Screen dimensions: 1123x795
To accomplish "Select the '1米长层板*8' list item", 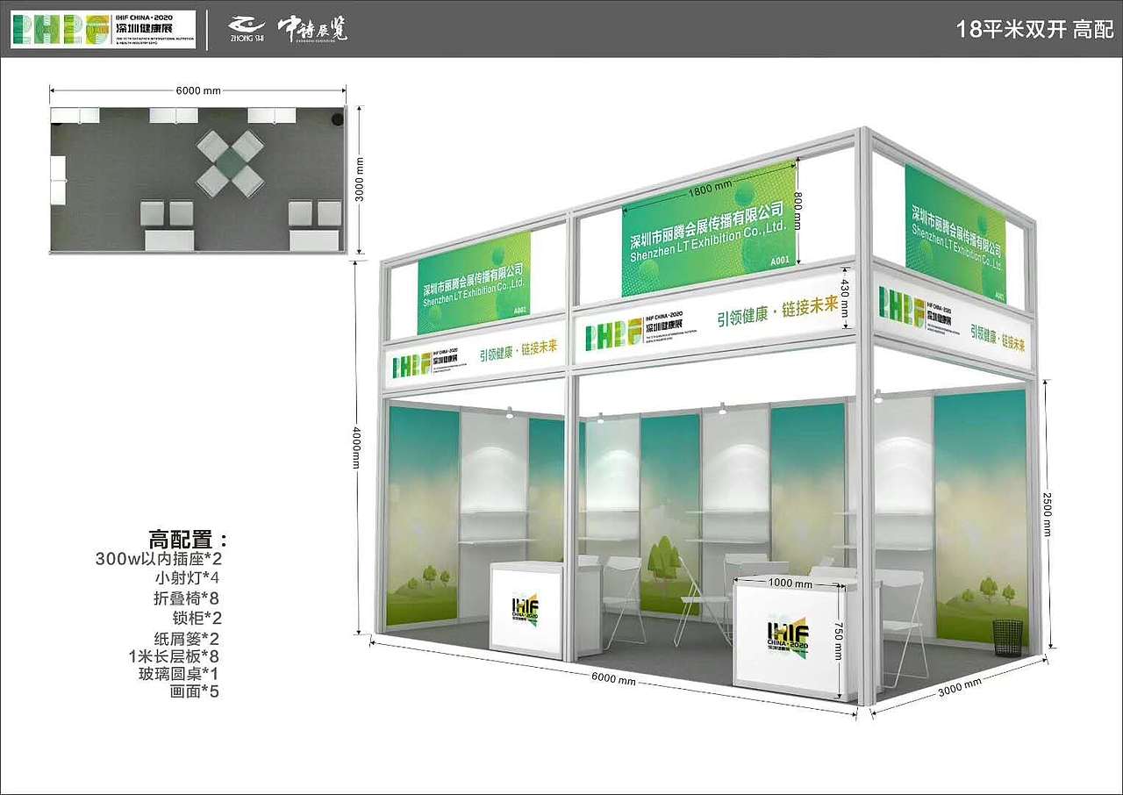I will [x=174, y=655].
